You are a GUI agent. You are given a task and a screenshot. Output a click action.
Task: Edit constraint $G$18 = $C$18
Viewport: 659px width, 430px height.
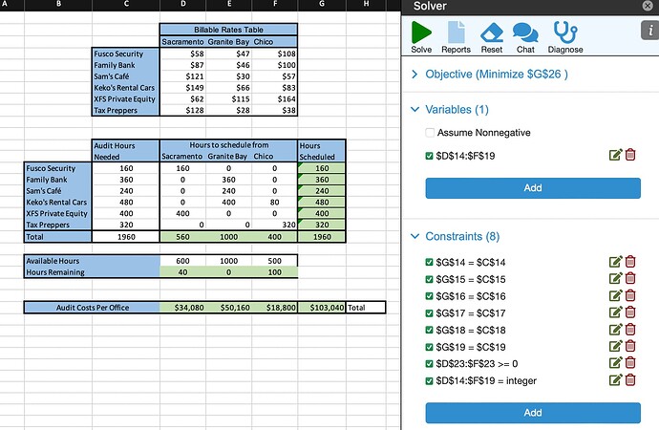615,329
